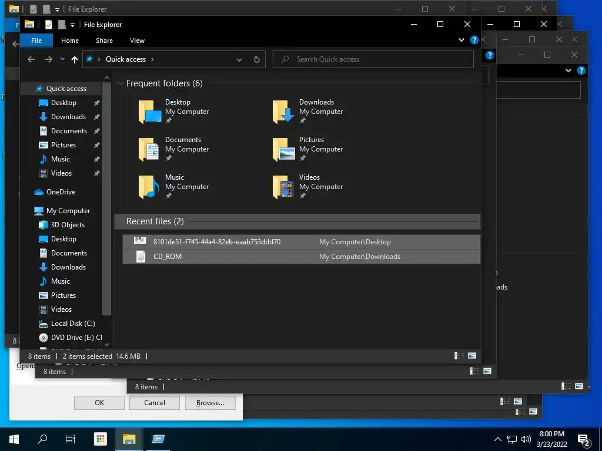Switch to Details view in status bar
The height and width of the screenshot is (451, 602).
(459, 356)
